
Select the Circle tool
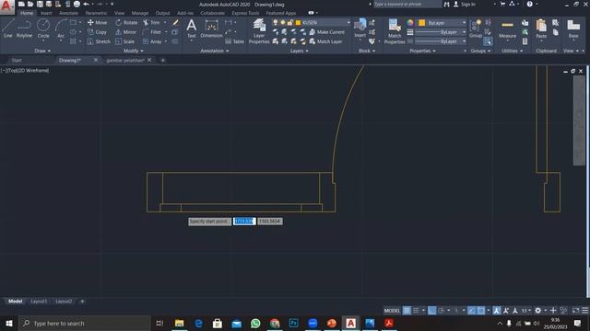tap(43, 29)
